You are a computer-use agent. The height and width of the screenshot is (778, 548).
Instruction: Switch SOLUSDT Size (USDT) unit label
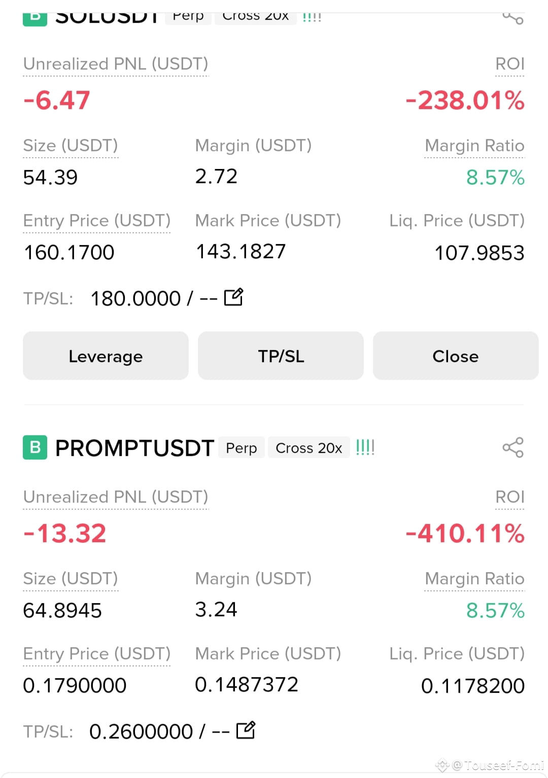(x=71, y=146)
